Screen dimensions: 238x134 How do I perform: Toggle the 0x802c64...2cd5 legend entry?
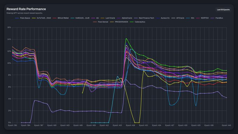(80, 18)
